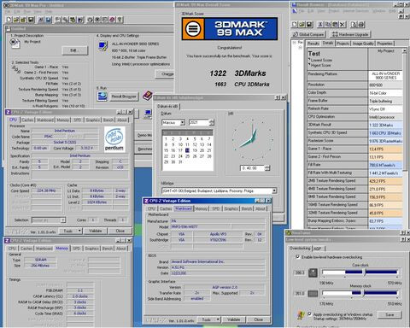Screen dimensions: 410x328
Task: Open the Memory tab in Mainboard CPU-Z window
Action: tap(202, 208)
